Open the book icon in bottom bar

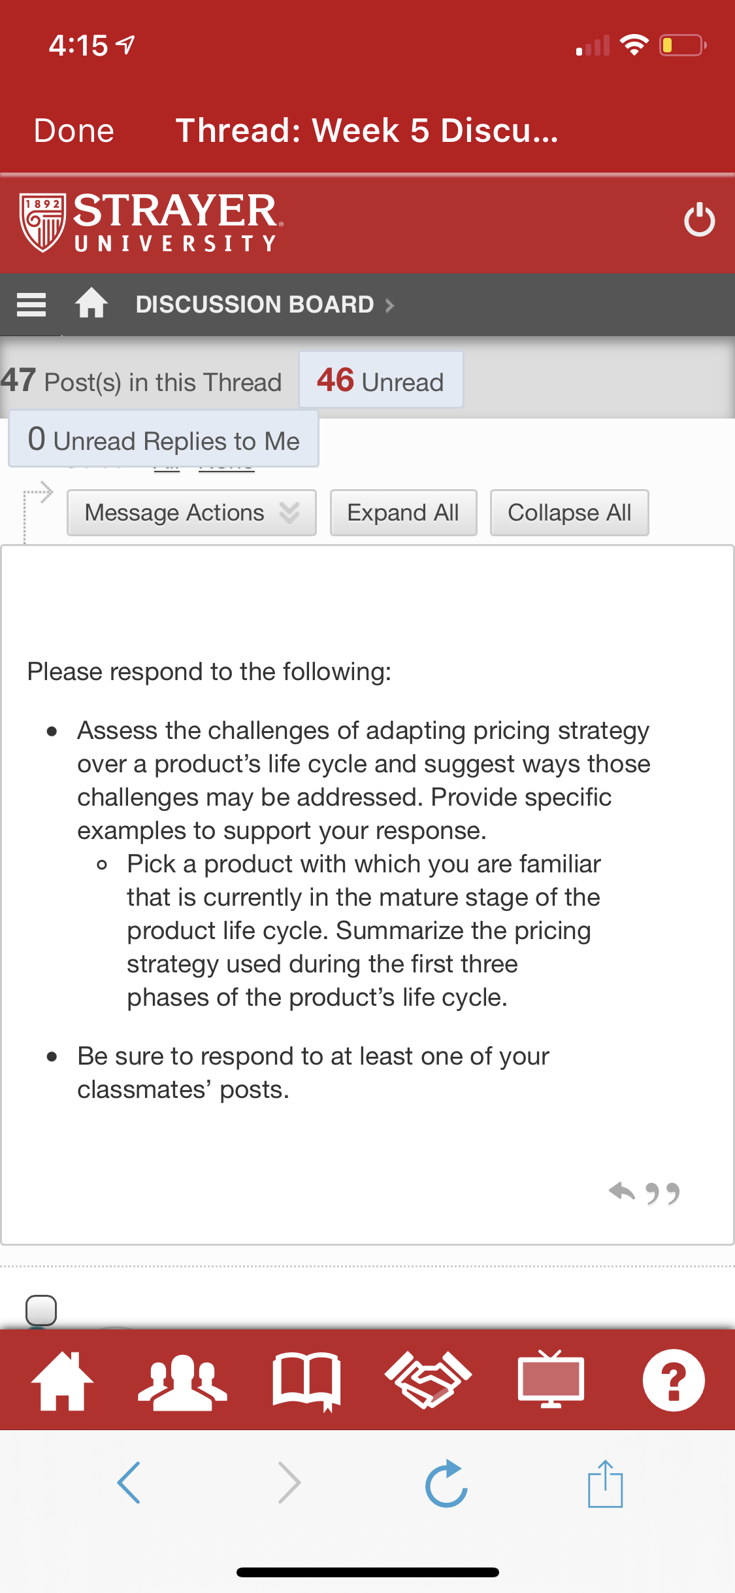click(x=306, y=1381)
